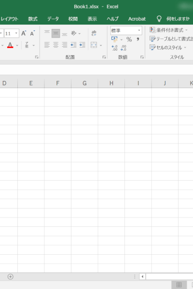The image size is (193, 289).
Task: Open the font size 11 dropdown
Action: (x=16, y=33)
